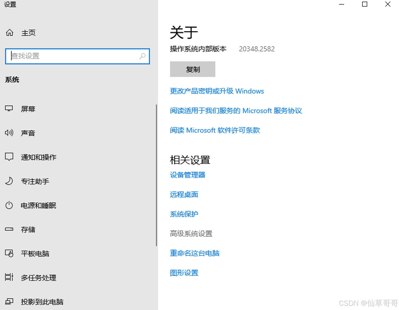Click the monitor icon for 屏幕

(9, 109)
